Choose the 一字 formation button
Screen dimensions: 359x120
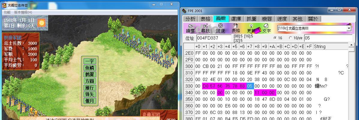pos(90,61)
